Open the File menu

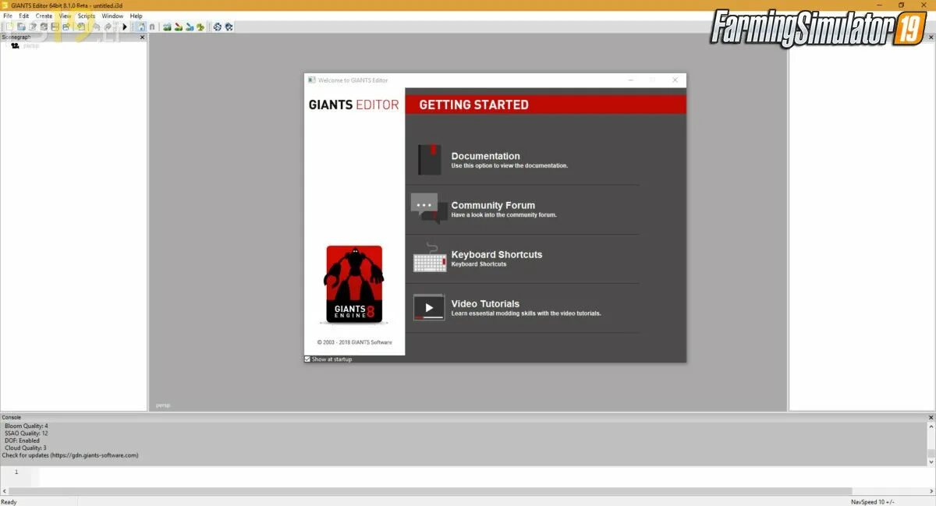tap(8, 16)
